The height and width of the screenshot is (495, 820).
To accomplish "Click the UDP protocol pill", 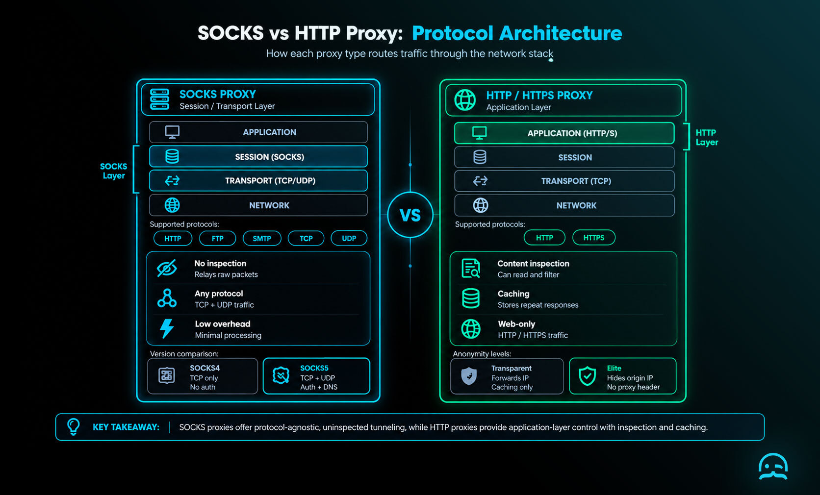I will [349, 238].
